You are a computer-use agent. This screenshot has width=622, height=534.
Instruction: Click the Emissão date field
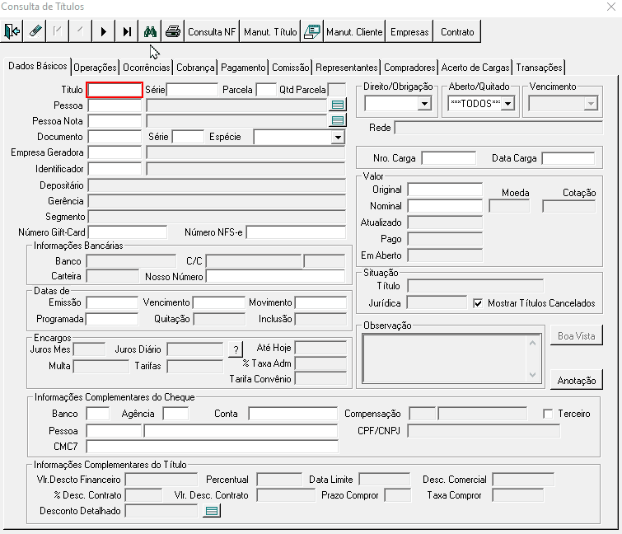[x=112, y=302]
